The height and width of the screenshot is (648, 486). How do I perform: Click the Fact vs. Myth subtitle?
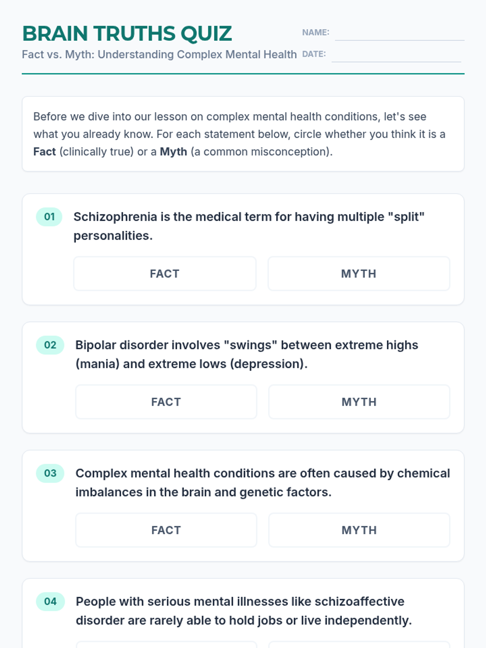(159, 54)
